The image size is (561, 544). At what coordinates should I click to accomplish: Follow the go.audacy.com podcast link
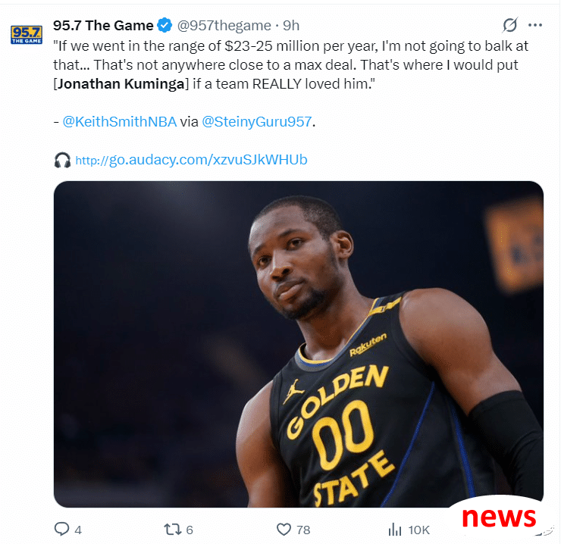(191, 160)
